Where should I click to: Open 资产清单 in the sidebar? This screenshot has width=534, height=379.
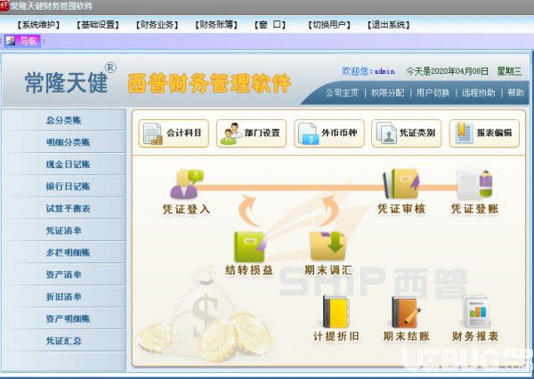tap(64, 274)
